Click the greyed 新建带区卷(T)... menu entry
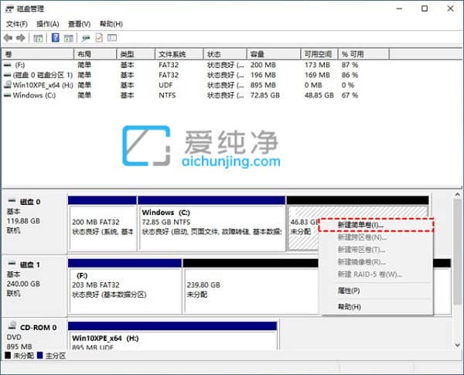 tap(376, 250)
